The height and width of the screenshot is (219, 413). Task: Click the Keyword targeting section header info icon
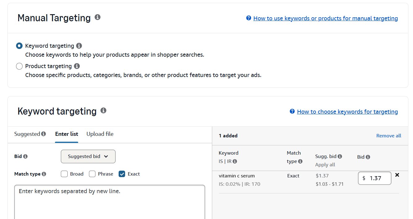103,111
